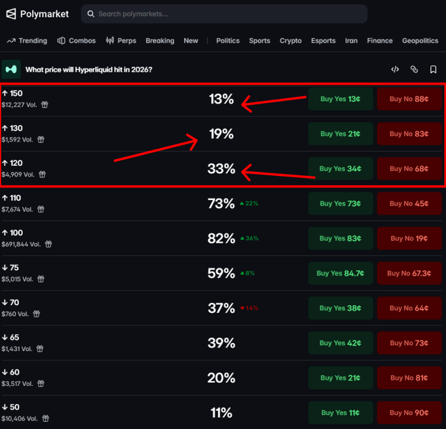Open the Perps tab
The height and width of the screenshot is (429, 446).
pos(121,41)
